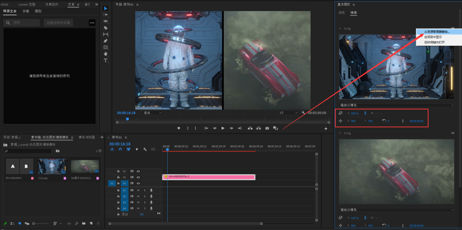Switch bin to list view
This screenshot has width=462, height=230.
pos(12,224)
